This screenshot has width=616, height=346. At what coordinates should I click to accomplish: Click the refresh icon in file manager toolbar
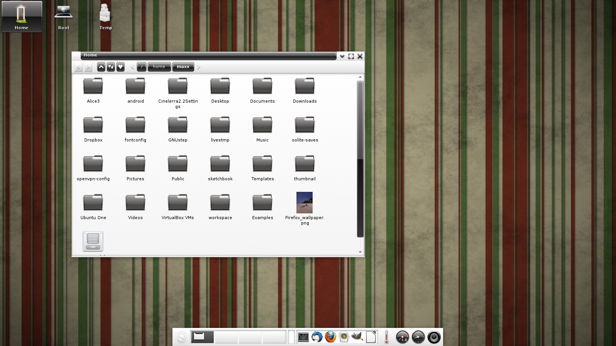click(111, 67)
